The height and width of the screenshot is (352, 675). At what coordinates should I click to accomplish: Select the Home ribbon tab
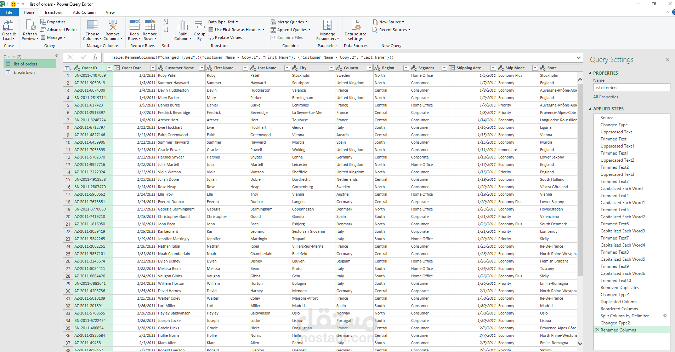coord(29,12)
